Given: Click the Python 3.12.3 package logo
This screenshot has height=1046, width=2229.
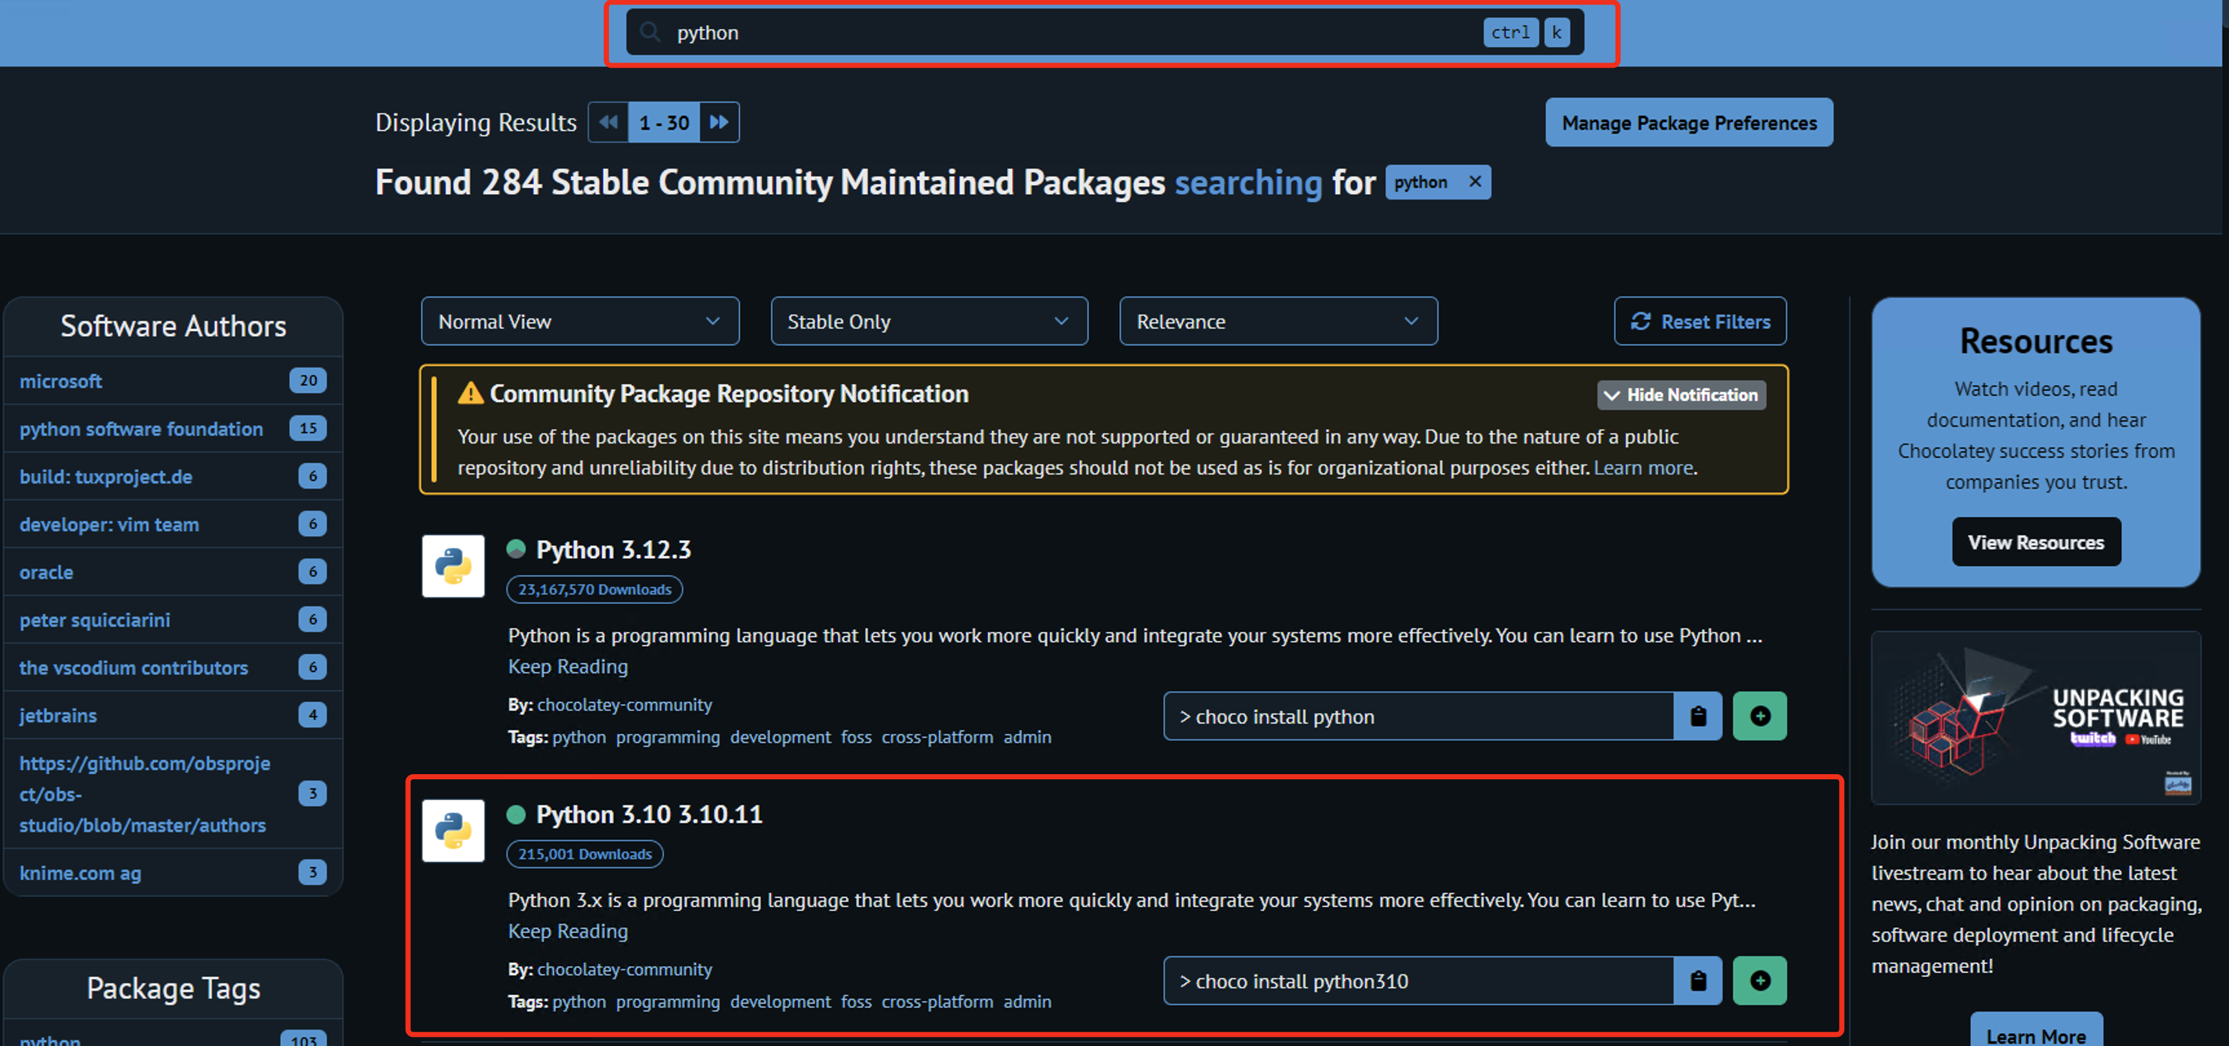Looking at the screenshot, I should [453, 566].
